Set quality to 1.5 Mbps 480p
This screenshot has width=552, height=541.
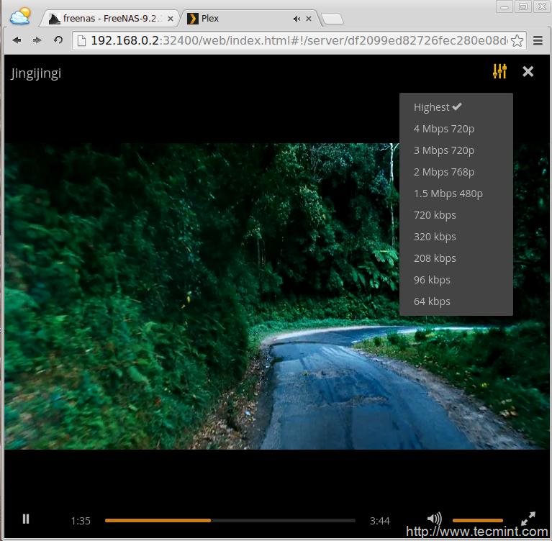tap(448, 194)
